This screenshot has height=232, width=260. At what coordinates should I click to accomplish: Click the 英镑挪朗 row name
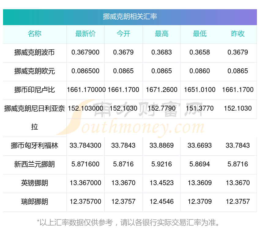pos(35,183)
